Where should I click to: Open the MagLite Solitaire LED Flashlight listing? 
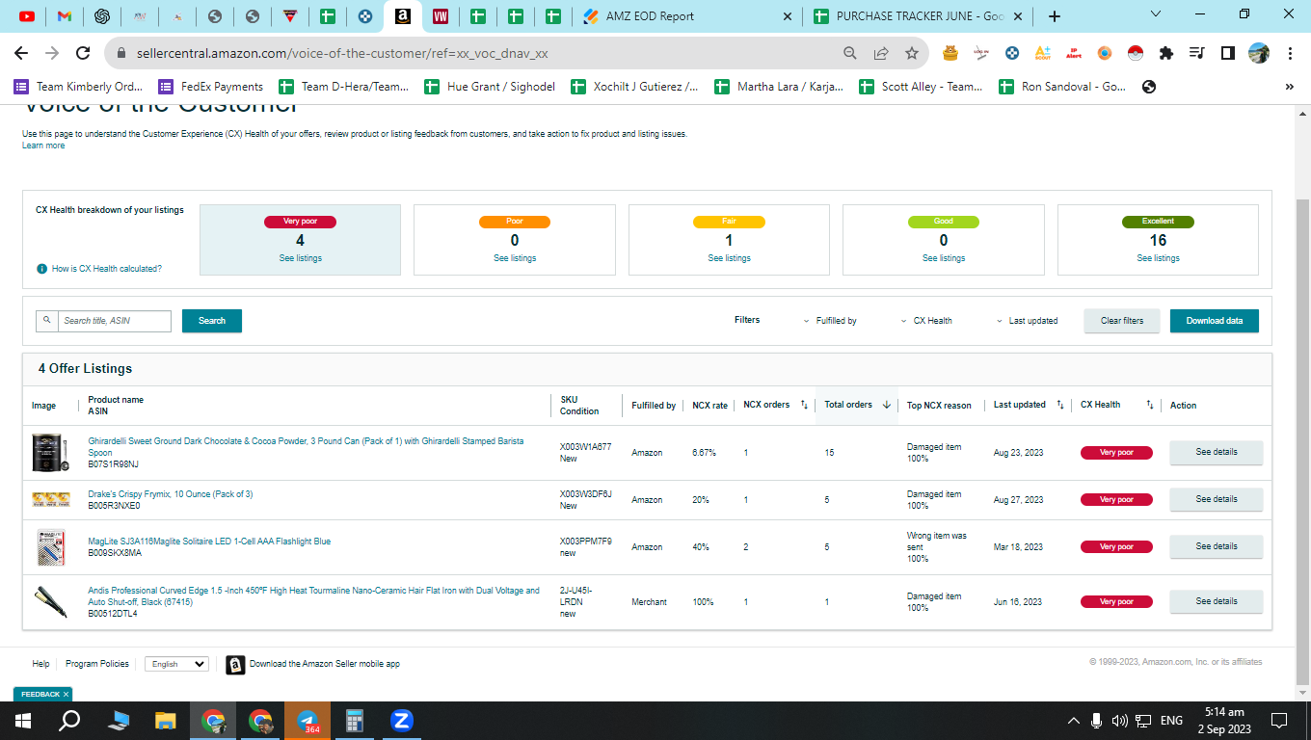tap(209, 542)
